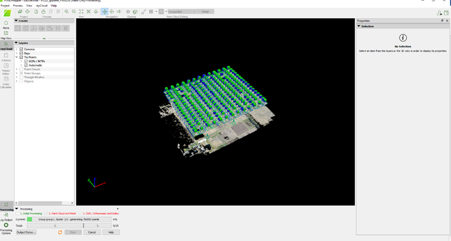Viewport: 451px width, 241px height.
Task: Expand the Rays layer tree node
Action: click(17, 53)
